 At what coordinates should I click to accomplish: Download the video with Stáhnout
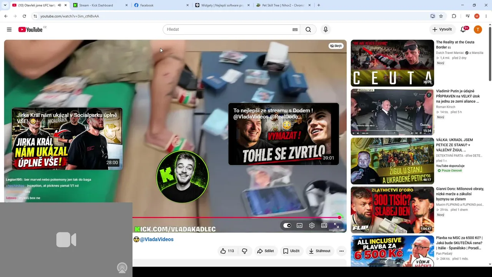pyautogui.click(x=320, y=251)
